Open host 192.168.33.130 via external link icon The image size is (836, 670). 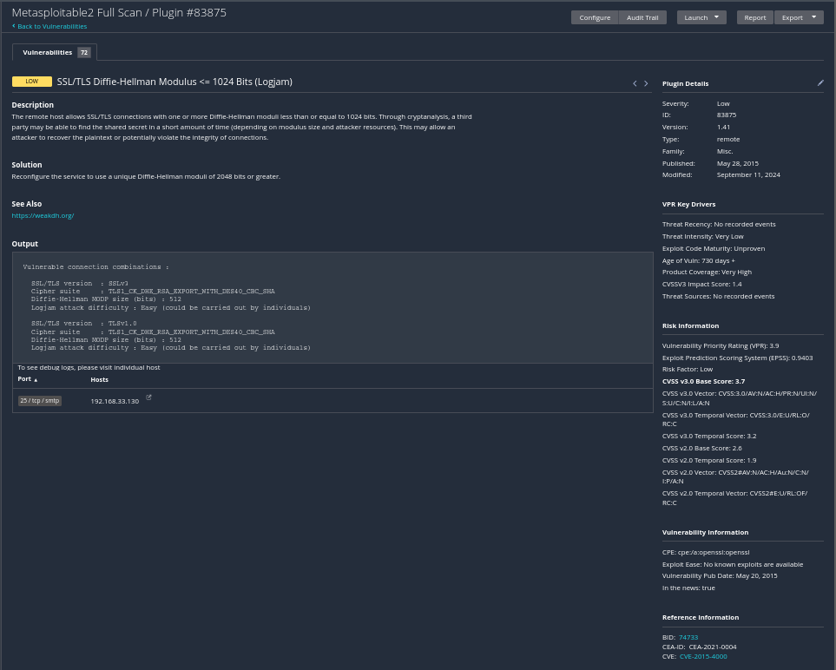[x=148, y=397]
